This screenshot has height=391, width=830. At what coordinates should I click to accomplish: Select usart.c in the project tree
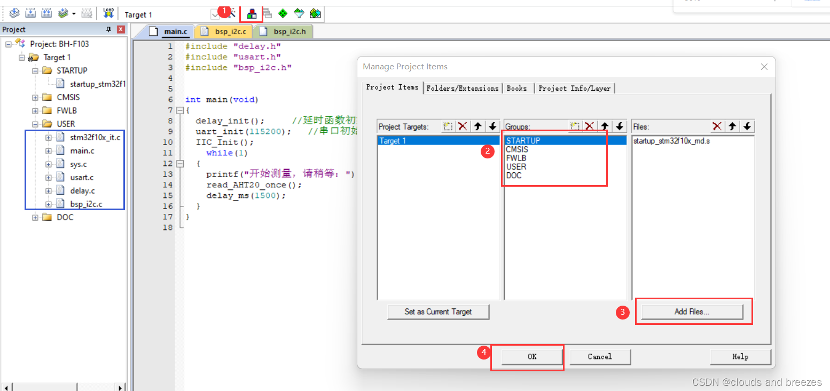click(82, 177)
